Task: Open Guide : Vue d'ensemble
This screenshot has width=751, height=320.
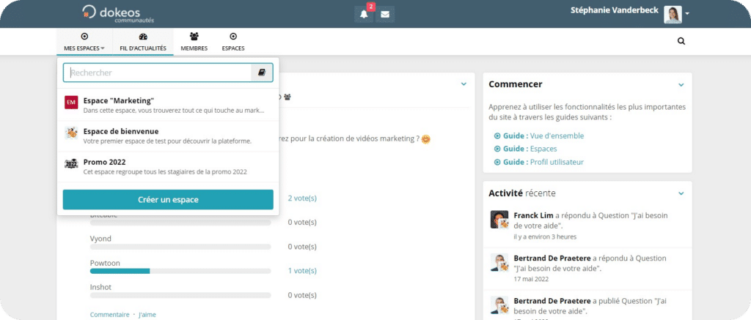Action: pos(543,136)
